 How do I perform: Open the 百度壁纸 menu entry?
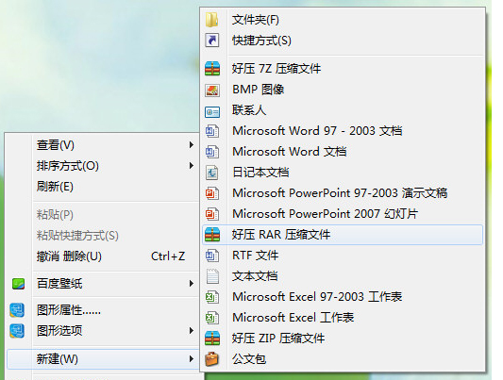tap(103, 284)
